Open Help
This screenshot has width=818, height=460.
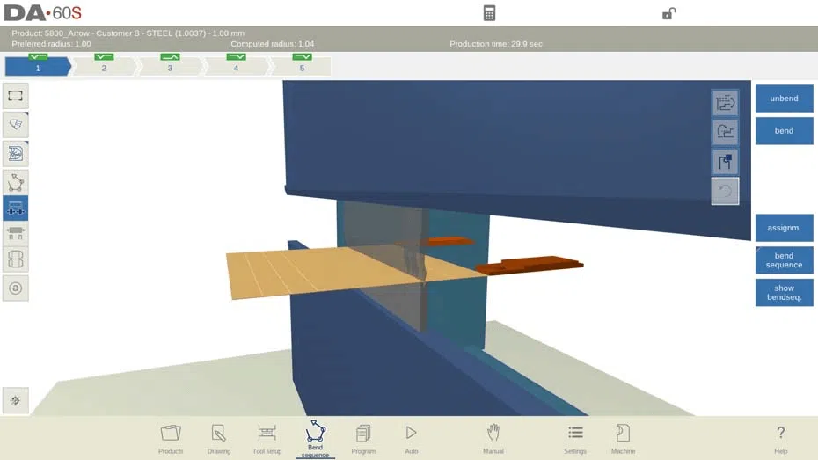coord(780,439)
